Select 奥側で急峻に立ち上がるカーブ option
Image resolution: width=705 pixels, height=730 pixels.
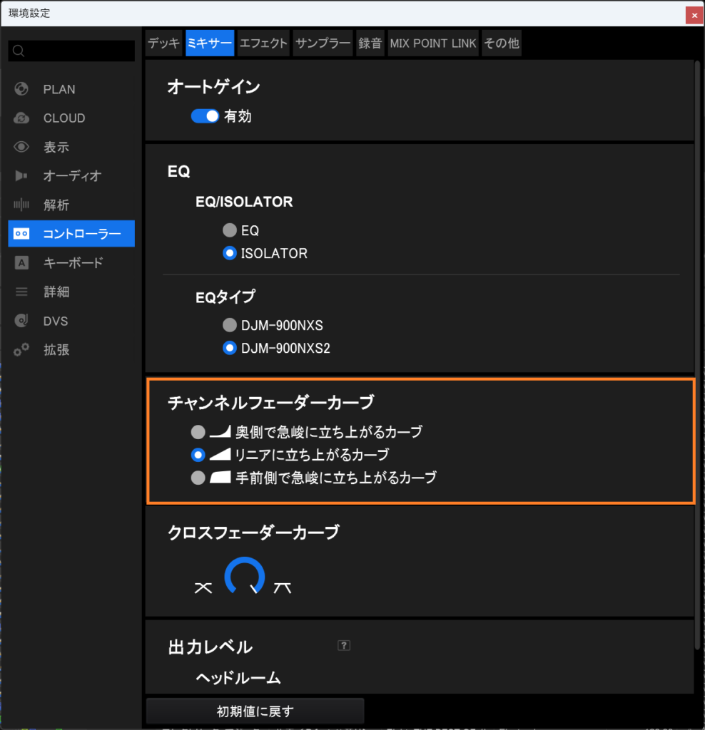[x=198, y=432]
